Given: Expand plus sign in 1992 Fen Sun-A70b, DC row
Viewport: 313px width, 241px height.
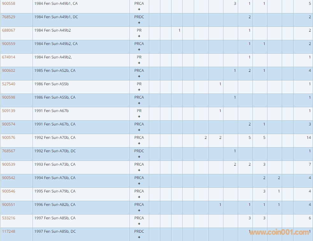Looking at the screenshot, I should click(139, 157).
